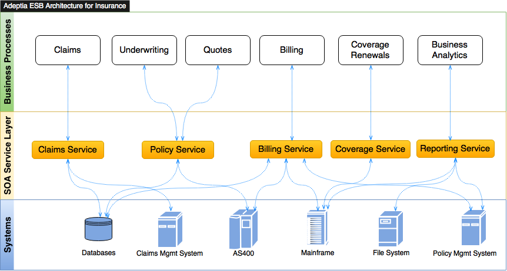Select the Mainframe text label
Viewport: 507px width, 271px height.
pyautogui.click(x=318, y=253)
